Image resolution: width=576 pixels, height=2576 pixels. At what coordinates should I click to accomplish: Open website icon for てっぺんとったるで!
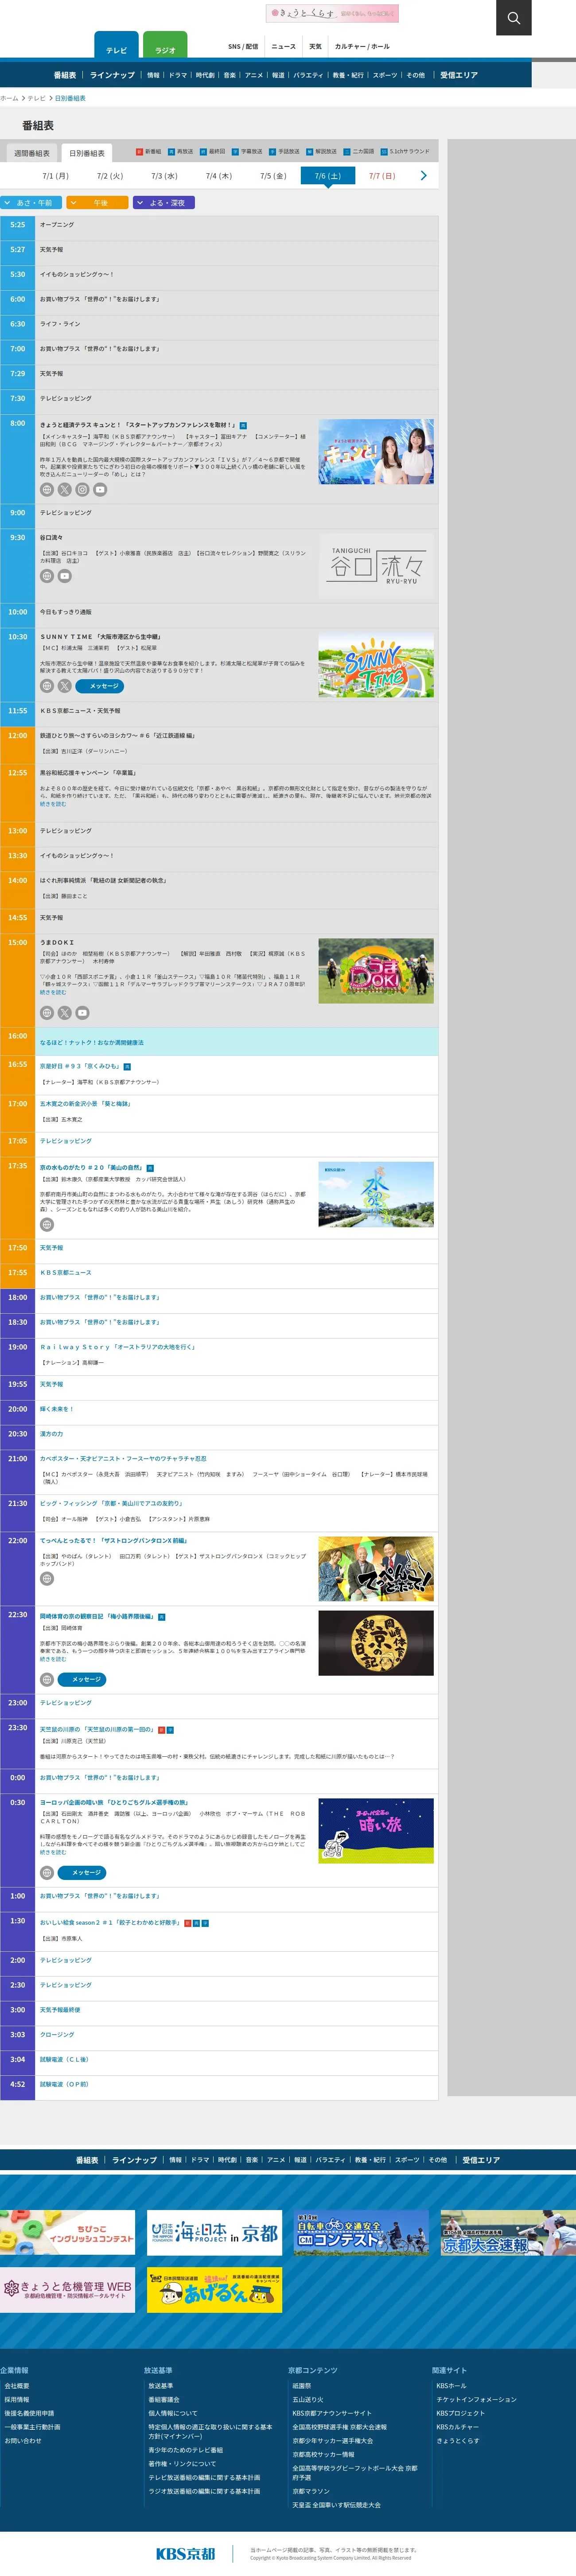click(x=47, y=1578)
